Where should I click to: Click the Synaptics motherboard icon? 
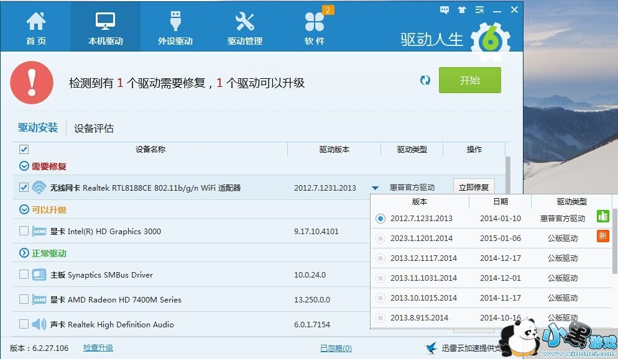point(39,275)
